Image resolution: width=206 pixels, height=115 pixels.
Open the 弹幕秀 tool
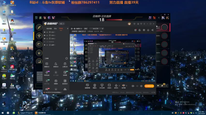pyautogui.click(x=56, y=82)
